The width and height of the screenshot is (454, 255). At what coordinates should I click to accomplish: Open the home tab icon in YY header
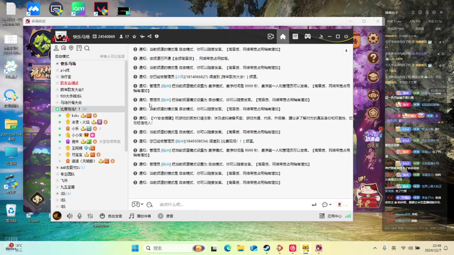(283, 36)
